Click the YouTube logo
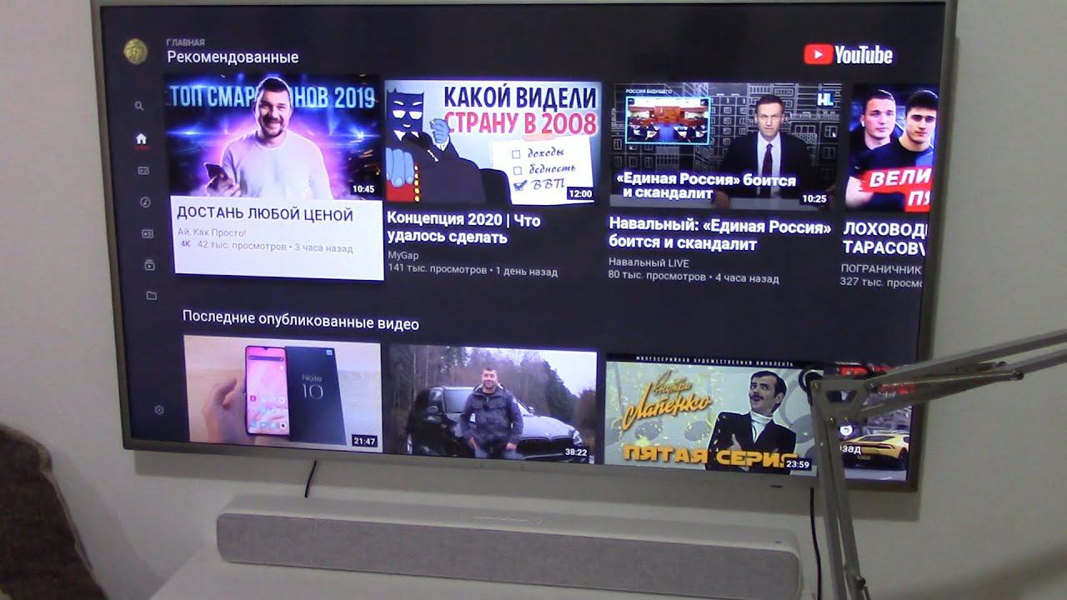 coord(849,55)
